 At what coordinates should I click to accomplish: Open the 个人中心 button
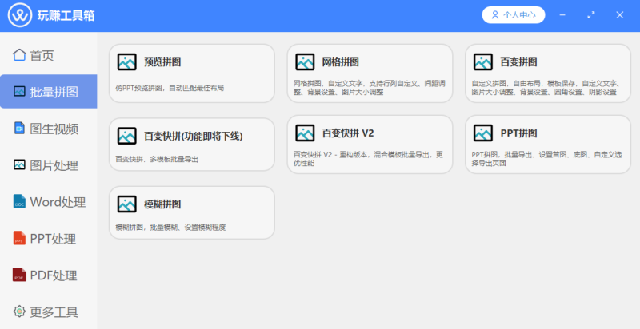514,15
